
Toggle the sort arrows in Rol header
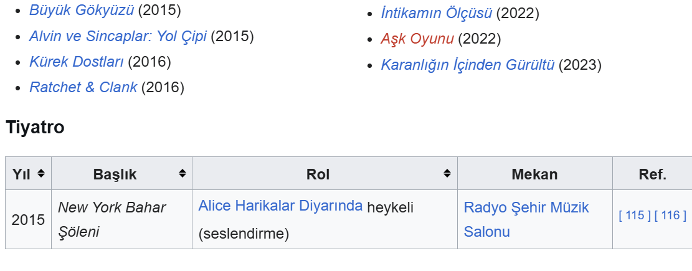point(447,174)
